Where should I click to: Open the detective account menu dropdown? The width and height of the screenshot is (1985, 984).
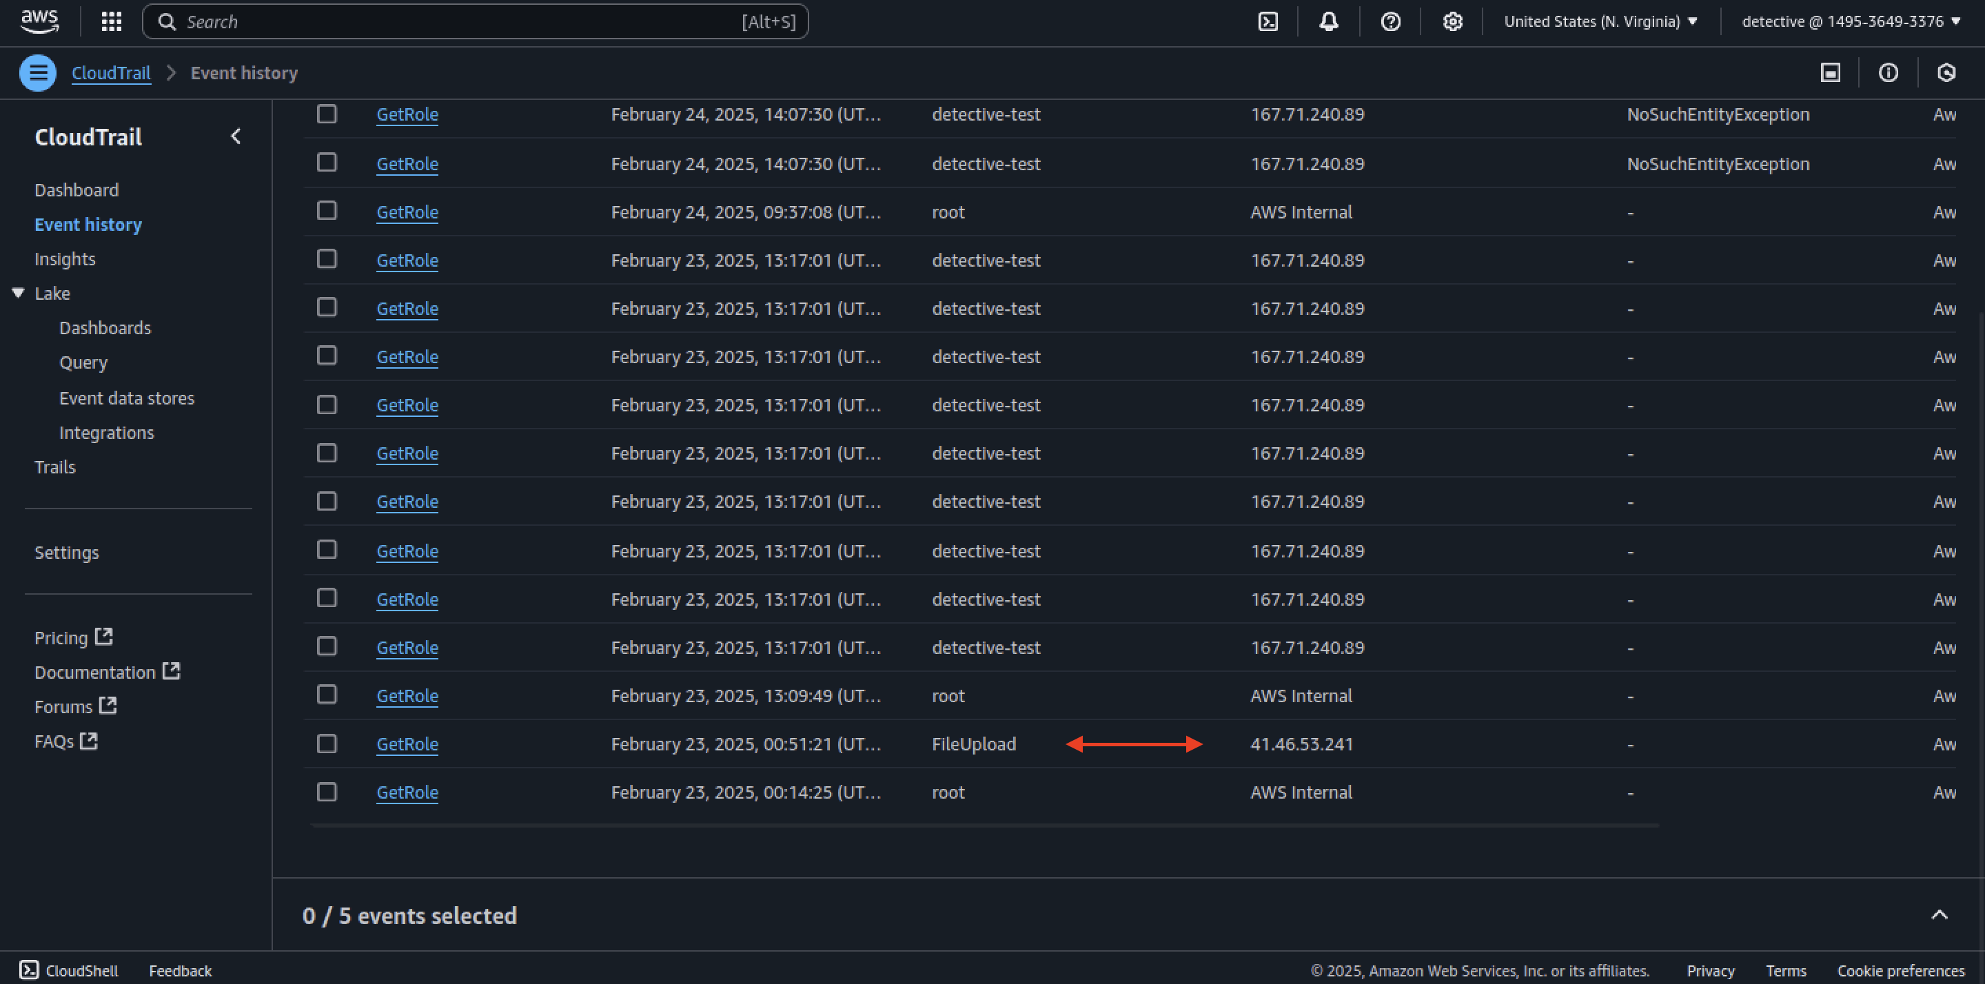pyautogui.click(x=1851, y=21)
